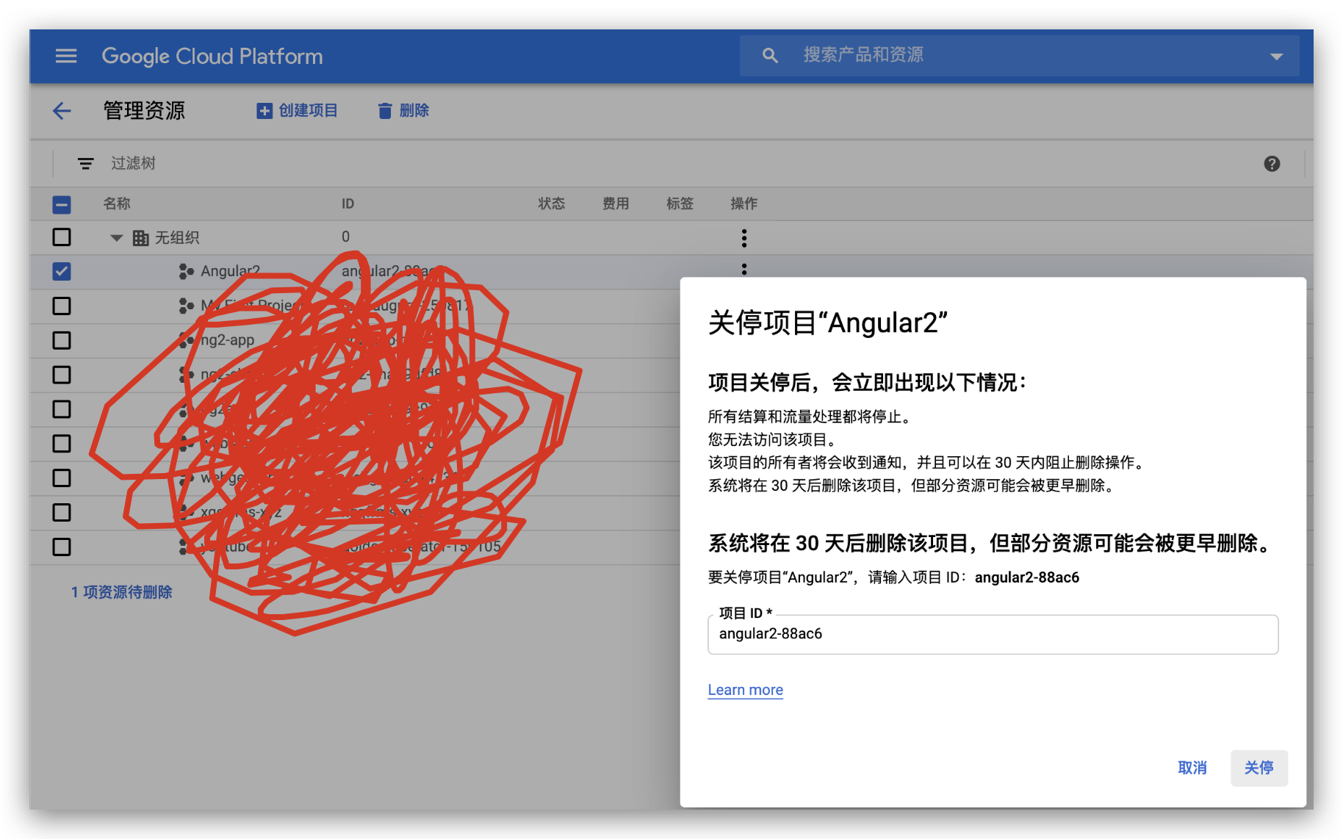Viewport: 1343px width, 839px height.
Task: Click the 创建项目 button
Action: pos(297,110)
